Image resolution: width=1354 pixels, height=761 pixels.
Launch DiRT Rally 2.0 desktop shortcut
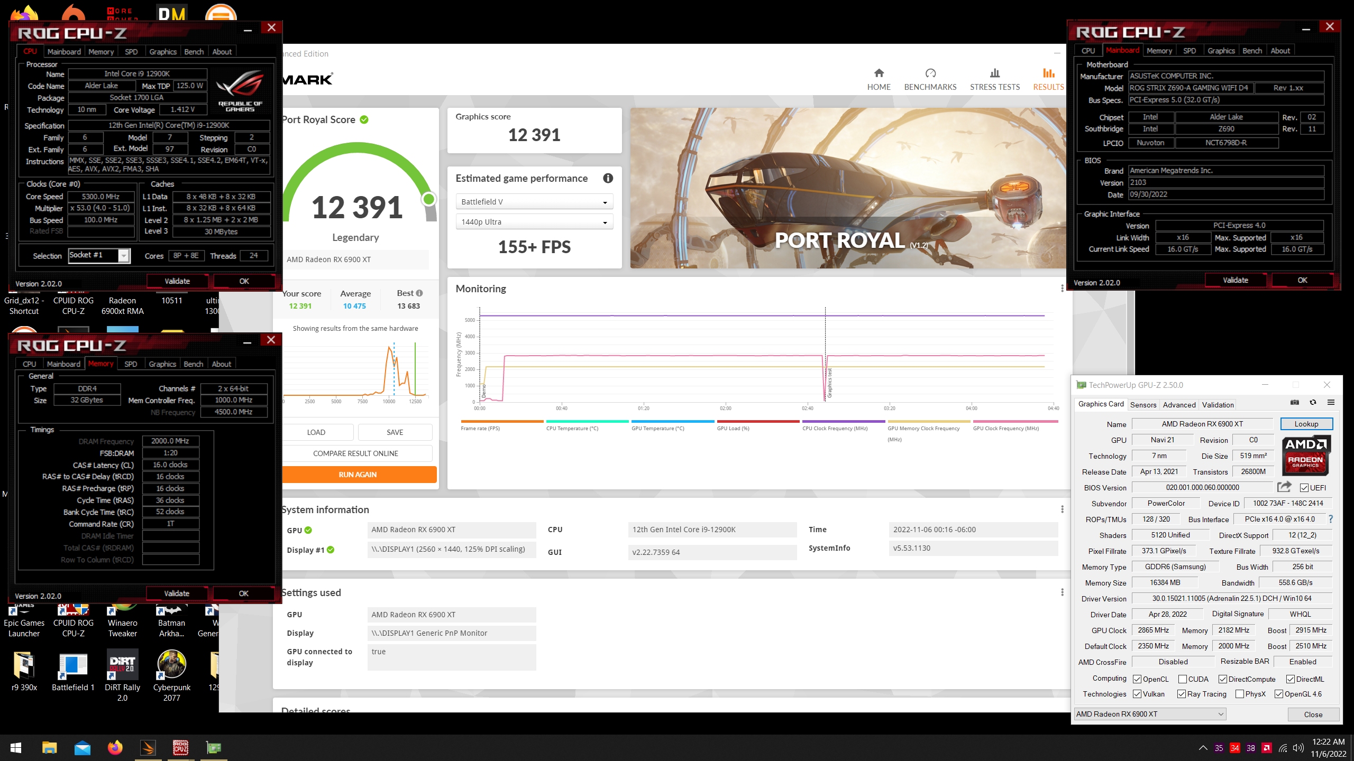123,676
